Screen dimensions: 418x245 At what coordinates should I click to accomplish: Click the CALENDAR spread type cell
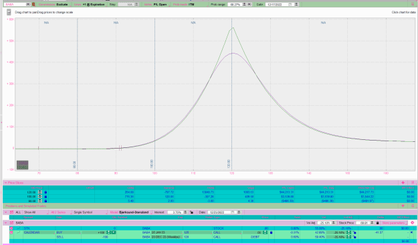click(x=39, y=233)
